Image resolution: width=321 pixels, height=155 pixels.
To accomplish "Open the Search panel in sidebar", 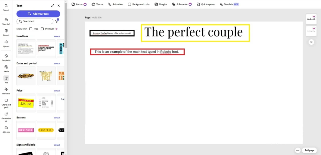I will coord(6,7).
